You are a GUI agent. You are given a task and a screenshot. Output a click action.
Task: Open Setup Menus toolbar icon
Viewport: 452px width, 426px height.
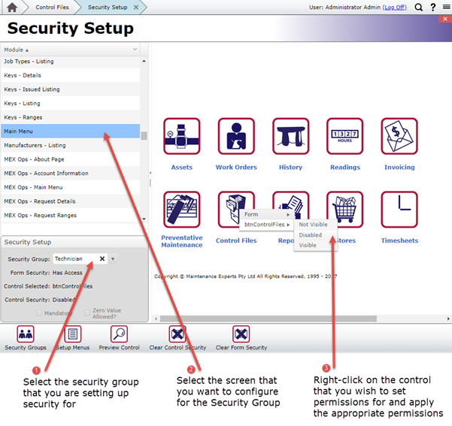[x=73, y=334]
